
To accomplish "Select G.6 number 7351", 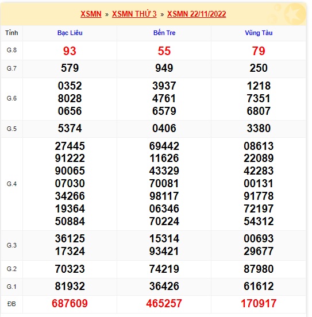I will pos(259,98).
